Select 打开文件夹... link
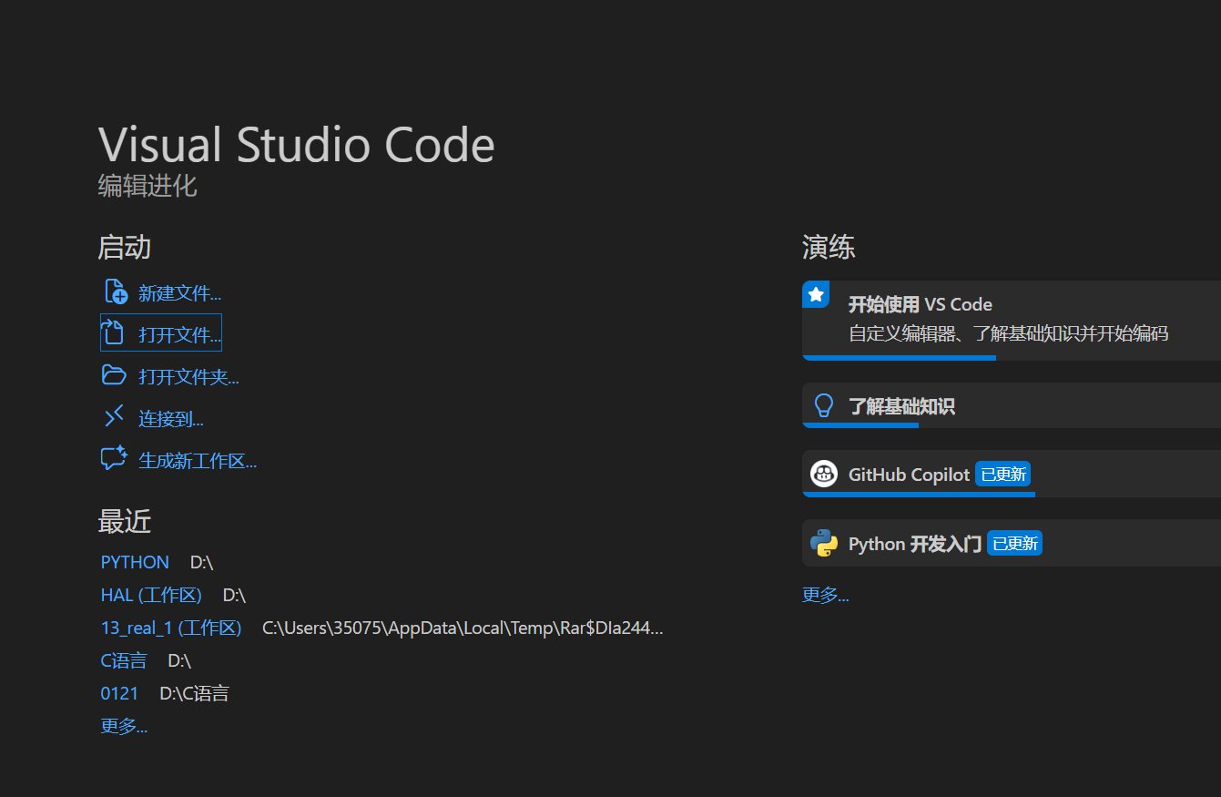Screen dimensions: 1221x797 pos(188,377)
